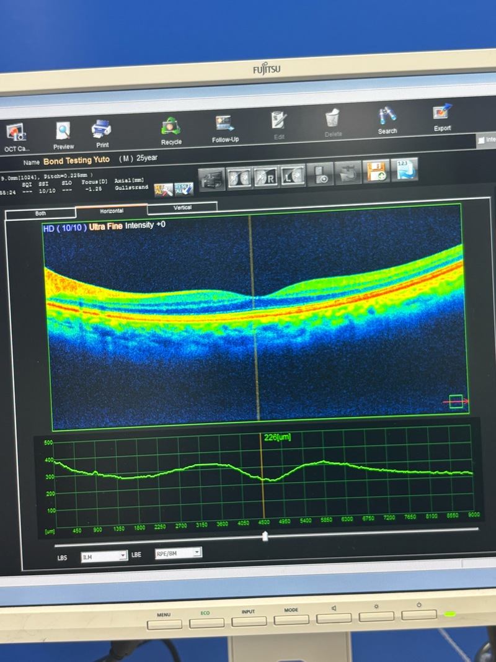Switch to the Both tab

pos(40,213)
